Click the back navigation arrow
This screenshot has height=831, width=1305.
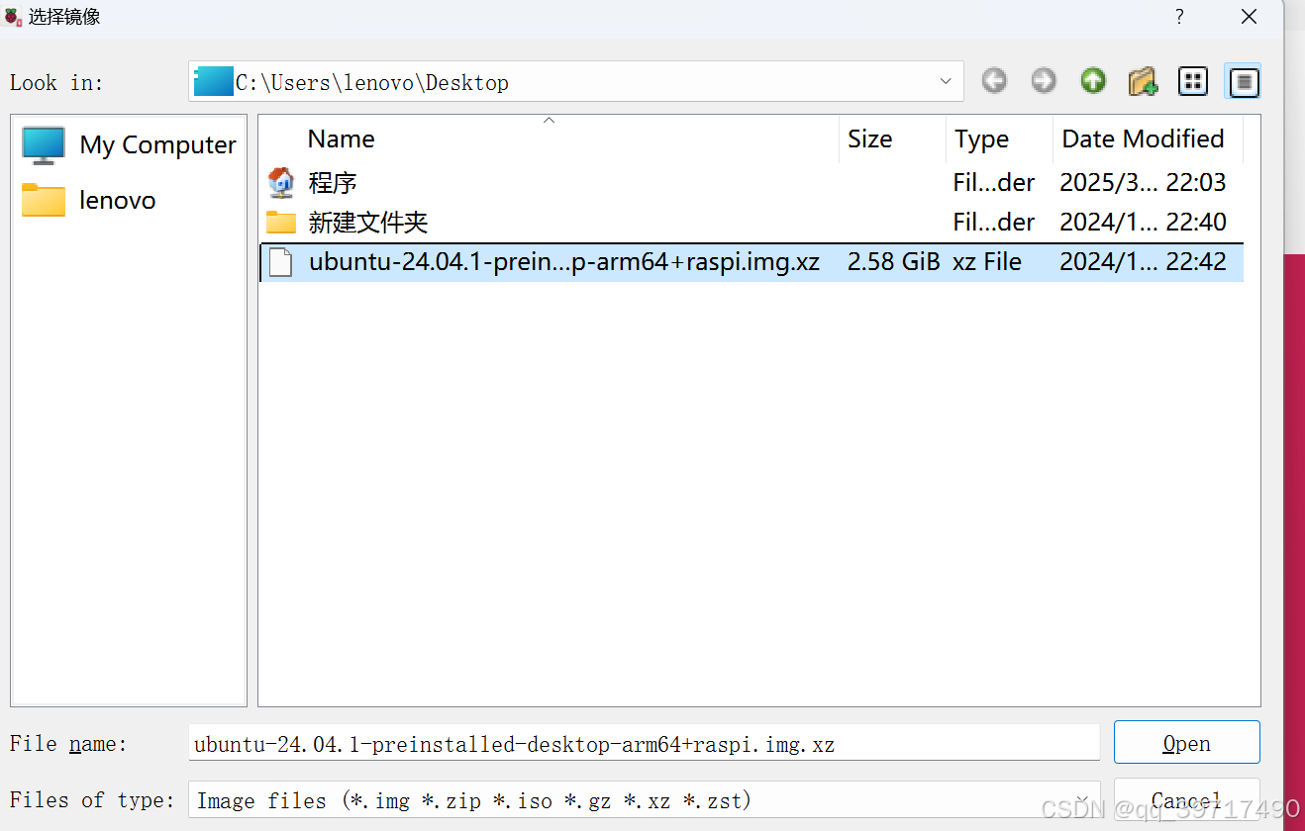(x=994, y=81)
